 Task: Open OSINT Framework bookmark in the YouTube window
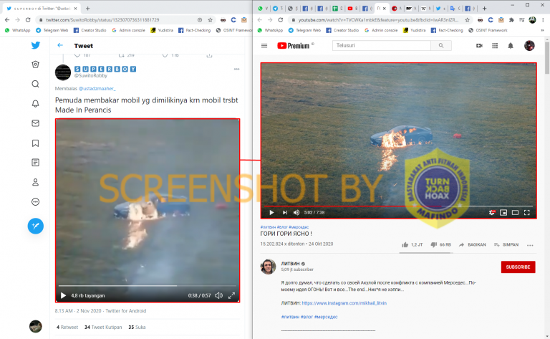pos(488,30)
